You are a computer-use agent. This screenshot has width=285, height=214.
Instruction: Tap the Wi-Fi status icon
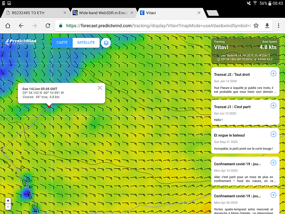pos(255,3)
